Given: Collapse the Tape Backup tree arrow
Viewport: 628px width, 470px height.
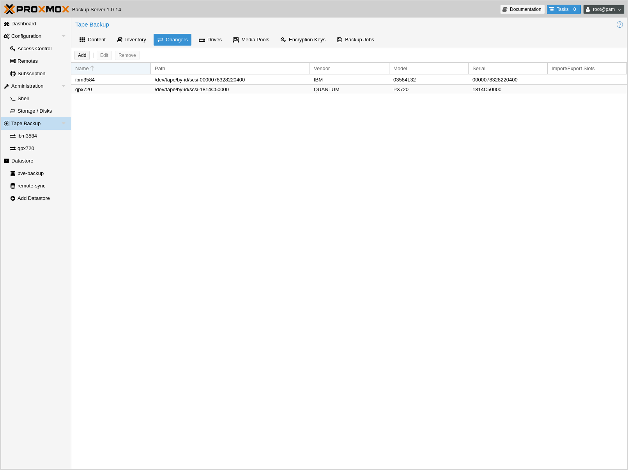Looking at the screenshot, I should [64, 124].
